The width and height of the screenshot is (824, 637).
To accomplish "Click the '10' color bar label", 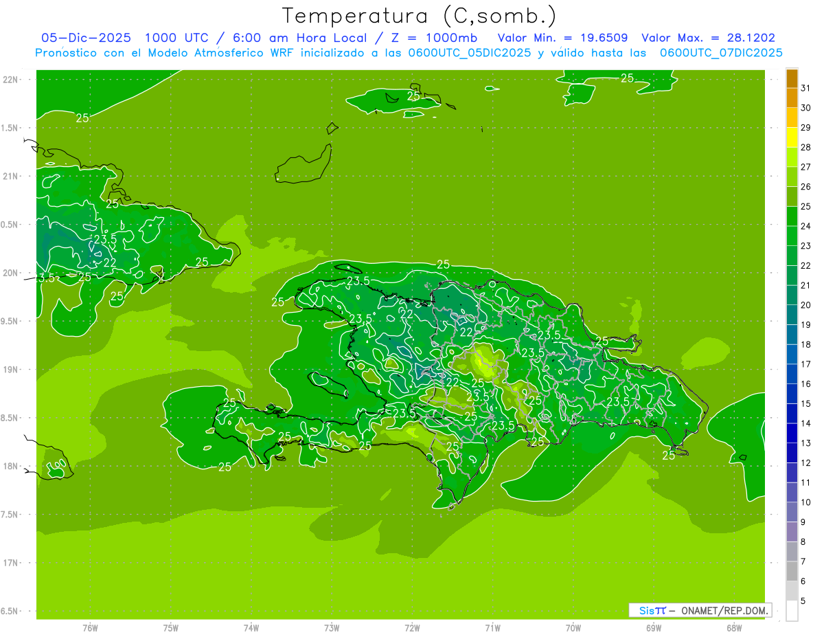I will [x=806, y=502].
